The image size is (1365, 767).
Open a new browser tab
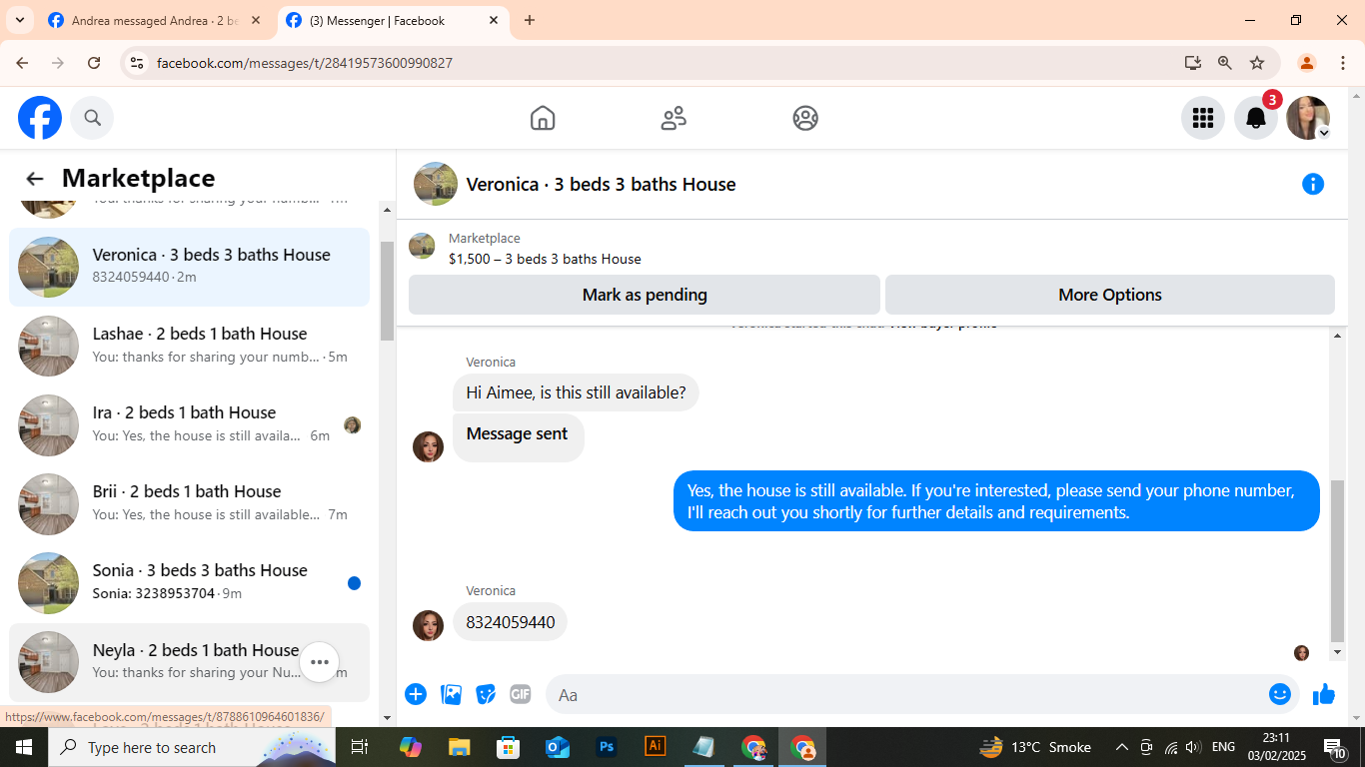(x=530, y=20)
